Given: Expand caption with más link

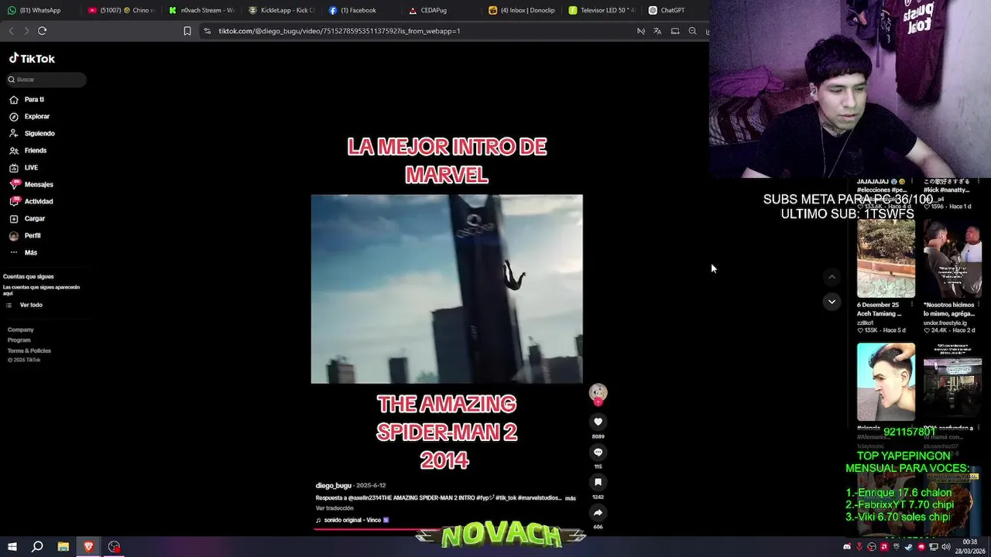Looking at the screenshot, I should (x=571, y=498).
